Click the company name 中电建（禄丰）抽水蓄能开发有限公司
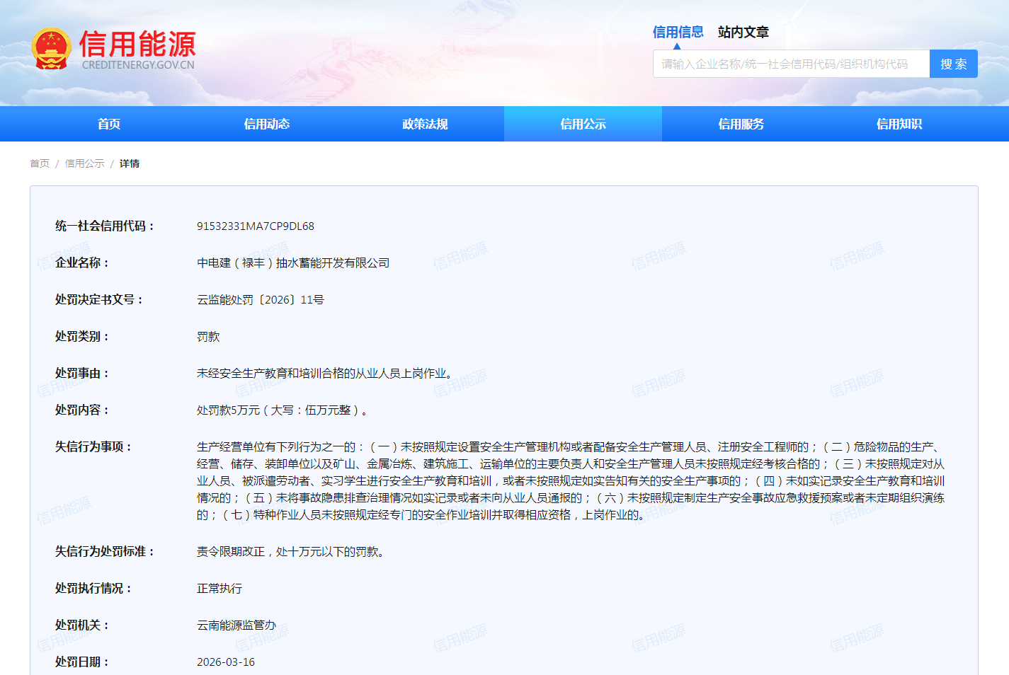 293,263
